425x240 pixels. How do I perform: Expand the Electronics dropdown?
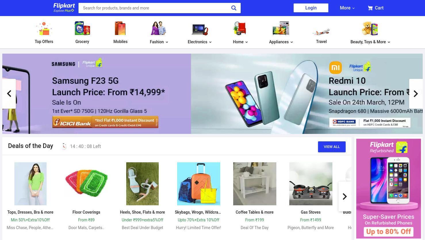click(x=200, y=42)
